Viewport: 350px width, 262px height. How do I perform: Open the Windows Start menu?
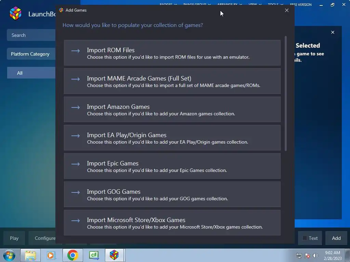click(9, 255)
